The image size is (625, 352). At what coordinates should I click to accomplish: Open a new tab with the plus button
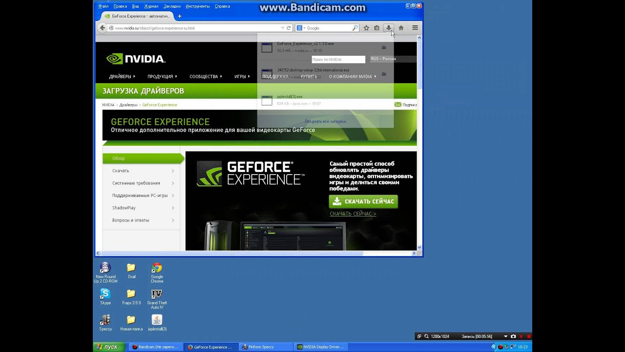pos(179,16)
